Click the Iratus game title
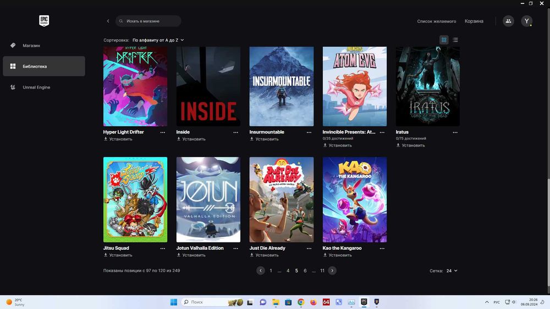This screenshot has height=309, width=550. (x=402, y=132)
